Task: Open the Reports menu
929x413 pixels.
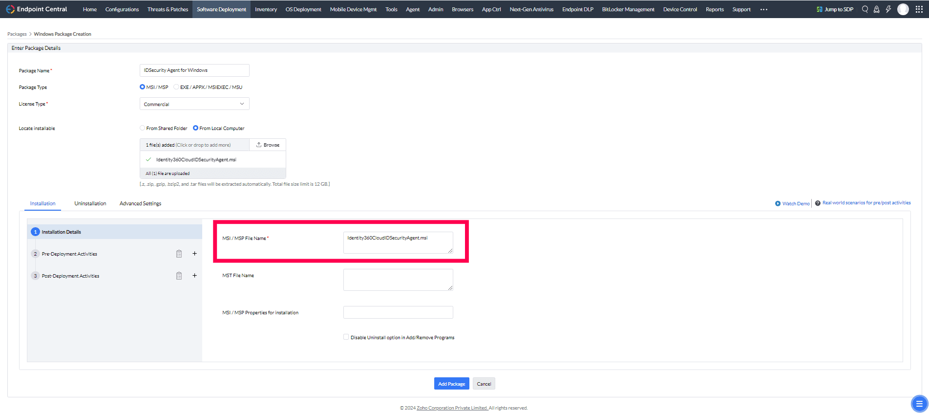Action: (715, 9)
